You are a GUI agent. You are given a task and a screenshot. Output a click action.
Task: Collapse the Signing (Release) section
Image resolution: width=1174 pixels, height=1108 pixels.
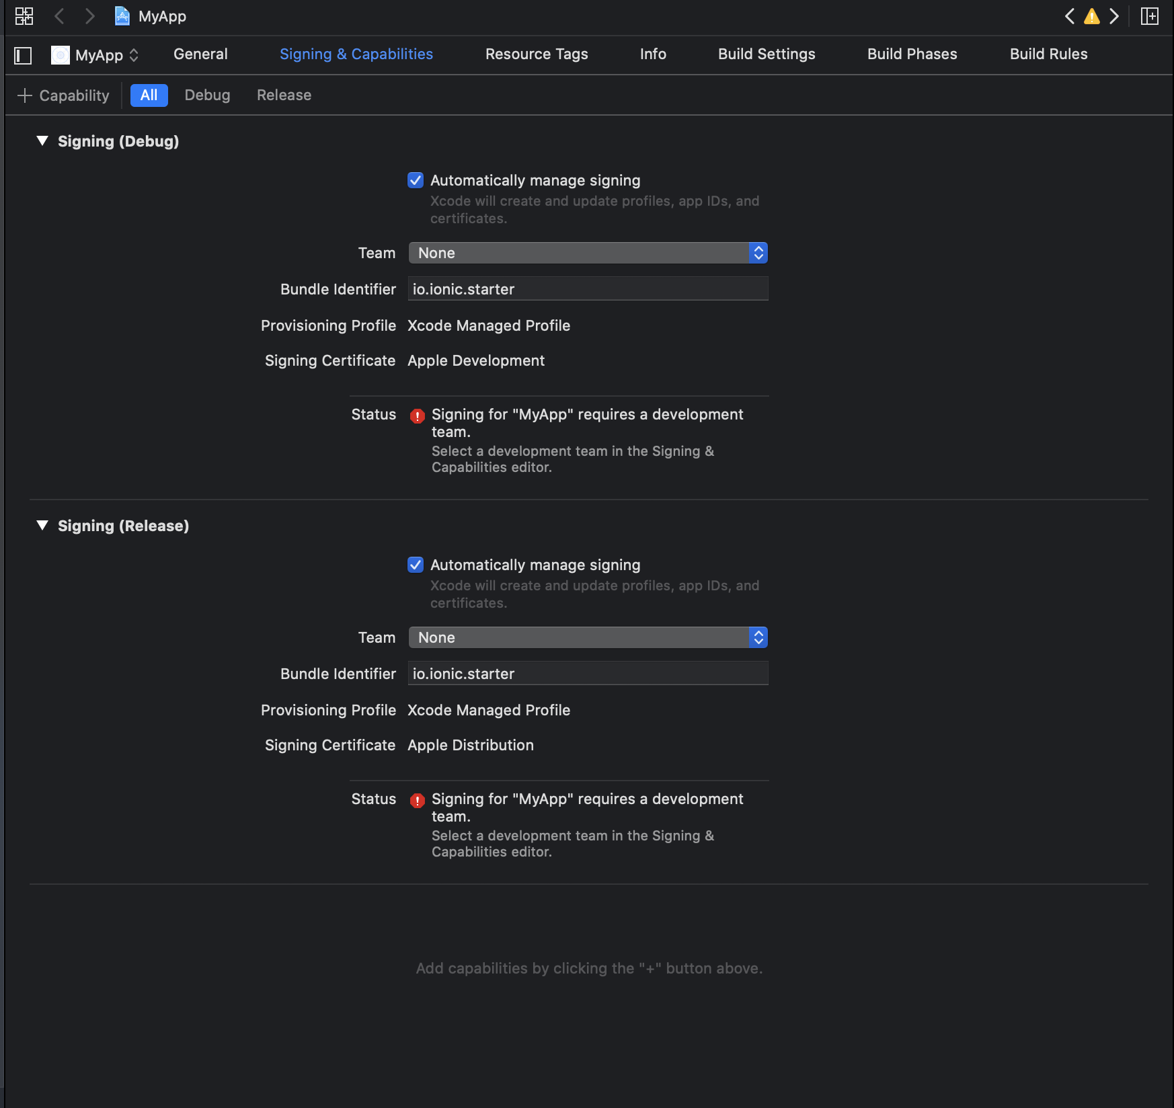pos(42,525)
